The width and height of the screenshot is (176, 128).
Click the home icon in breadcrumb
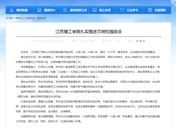click(7, 18)
